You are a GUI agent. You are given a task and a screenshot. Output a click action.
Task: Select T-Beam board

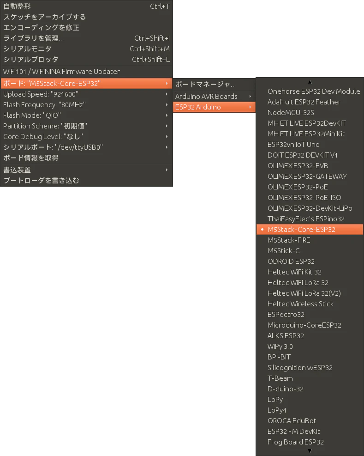point(310,378)
